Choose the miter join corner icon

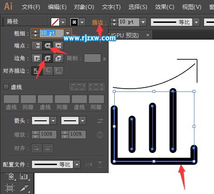click(37, 58)
